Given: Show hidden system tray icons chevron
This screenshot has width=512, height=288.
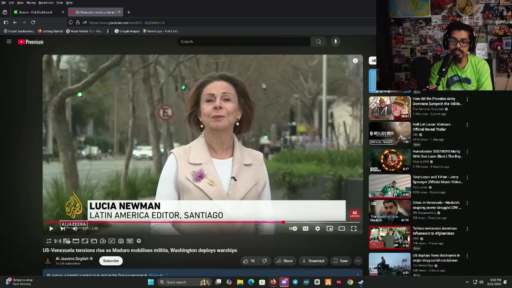Looking at the screenshot, I should coord(467,282).
